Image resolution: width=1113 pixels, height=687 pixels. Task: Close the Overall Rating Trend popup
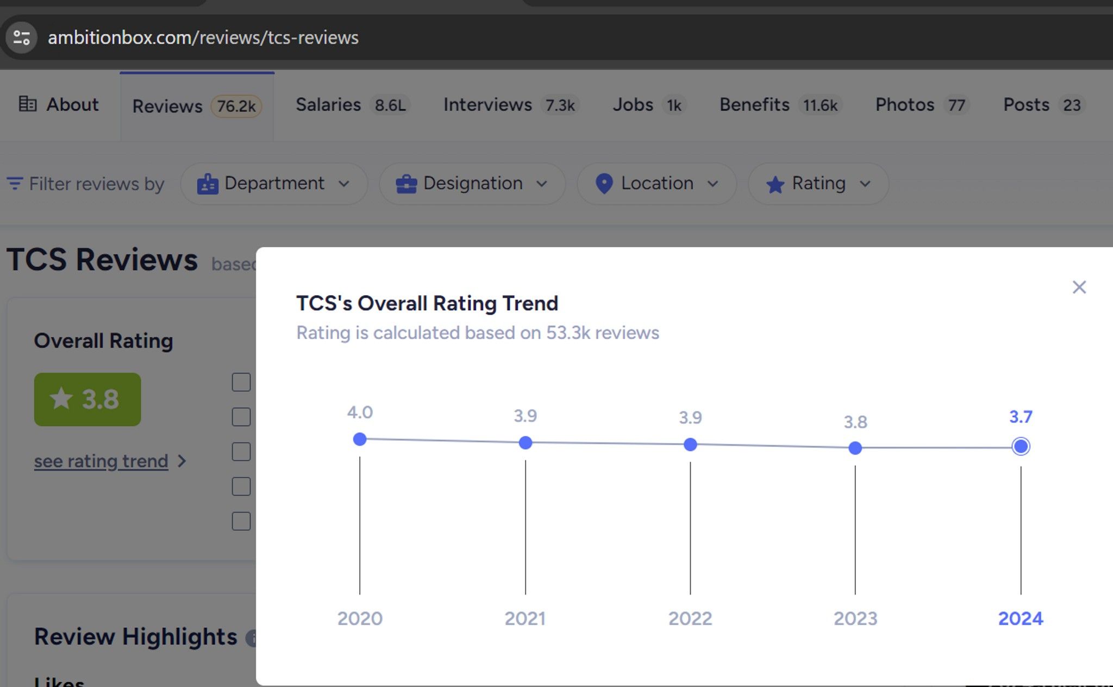point(1079,287)
